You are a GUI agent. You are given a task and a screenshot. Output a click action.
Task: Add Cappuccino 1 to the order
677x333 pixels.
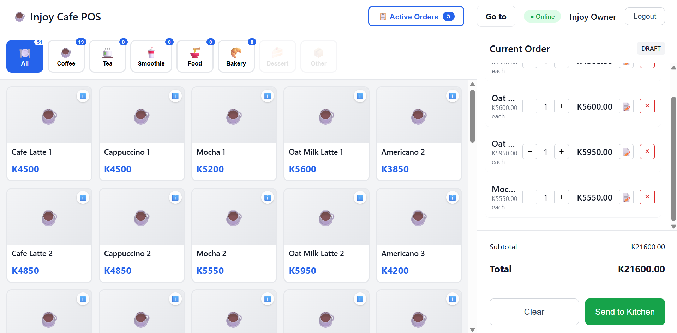[142, 134]
